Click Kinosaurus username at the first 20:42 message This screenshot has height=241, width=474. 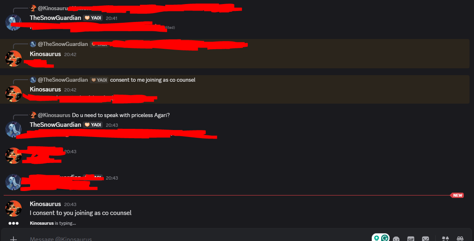click(45, 54)
